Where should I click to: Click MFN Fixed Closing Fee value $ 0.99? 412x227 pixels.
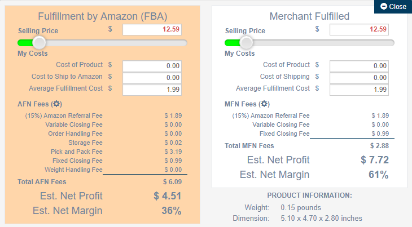click(380, 133)
